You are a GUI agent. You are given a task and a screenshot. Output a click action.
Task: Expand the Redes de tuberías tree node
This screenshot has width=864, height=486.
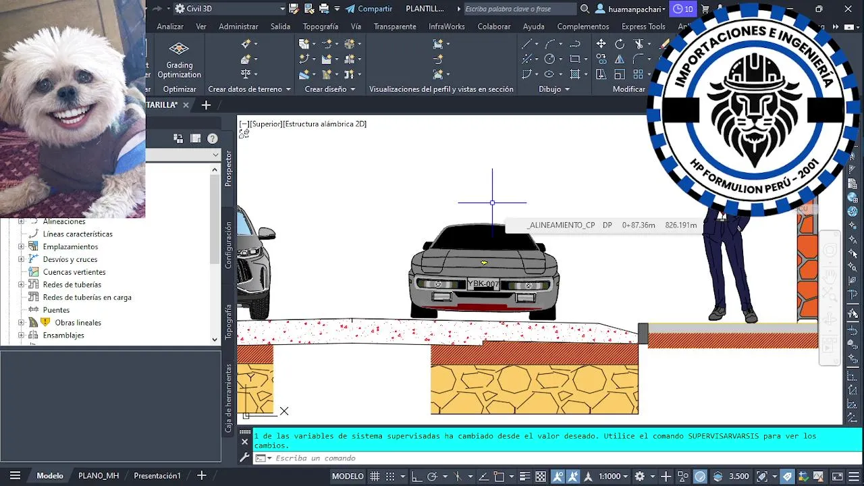pyautogui.click(x=21, y=284)
